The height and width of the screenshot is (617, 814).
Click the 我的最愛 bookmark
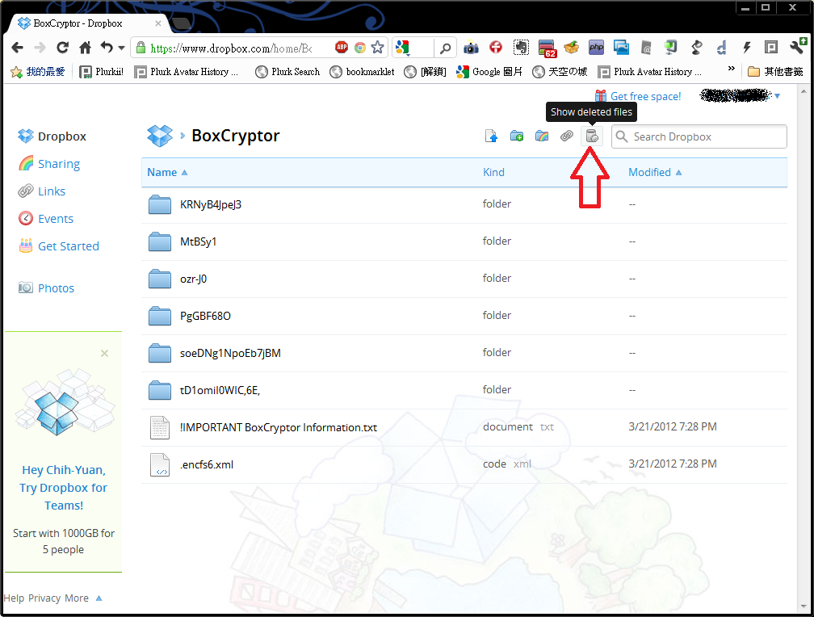pos(38,72)
